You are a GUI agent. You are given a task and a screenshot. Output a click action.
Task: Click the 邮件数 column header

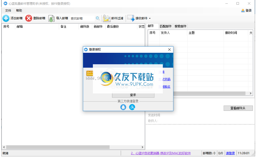click(85, 26)
